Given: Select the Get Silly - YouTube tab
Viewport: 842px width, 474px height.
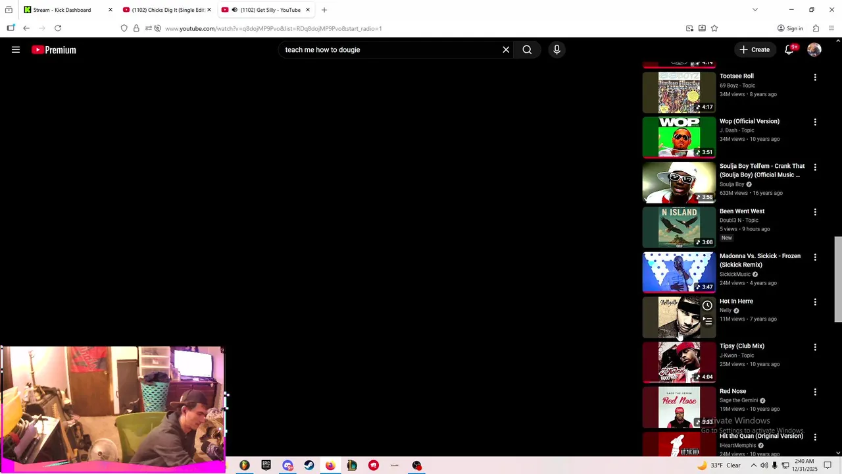Looking at the screenshot, I should tap(266, 10).
